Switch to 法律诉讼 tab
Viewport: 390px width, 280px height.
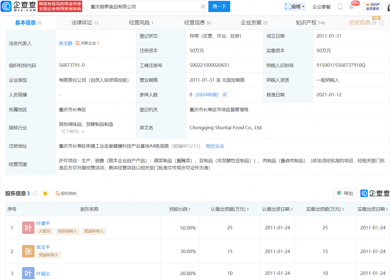coord(85,23)
